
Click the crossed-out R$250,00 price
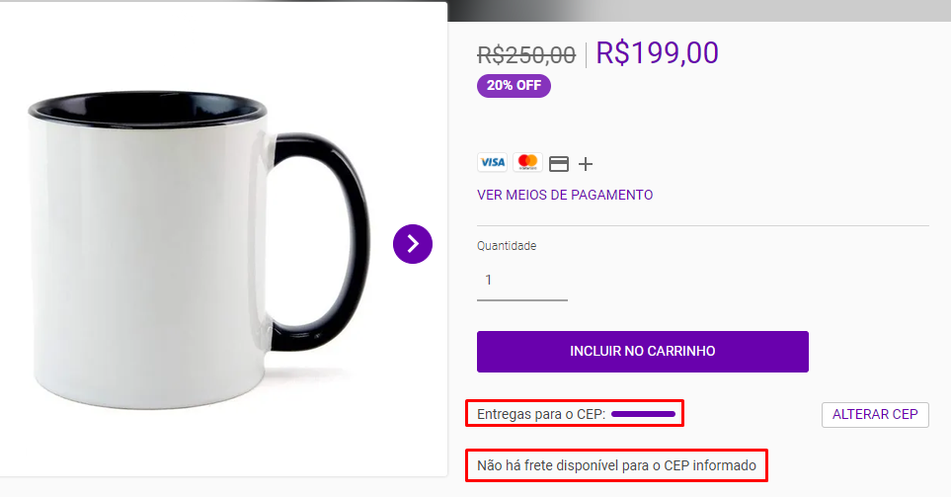coord(526,54)
